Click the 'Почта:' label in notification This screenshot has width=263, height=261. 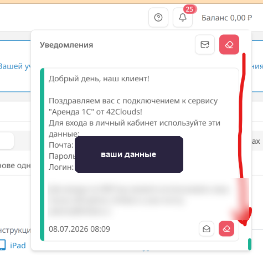(61, 145)
